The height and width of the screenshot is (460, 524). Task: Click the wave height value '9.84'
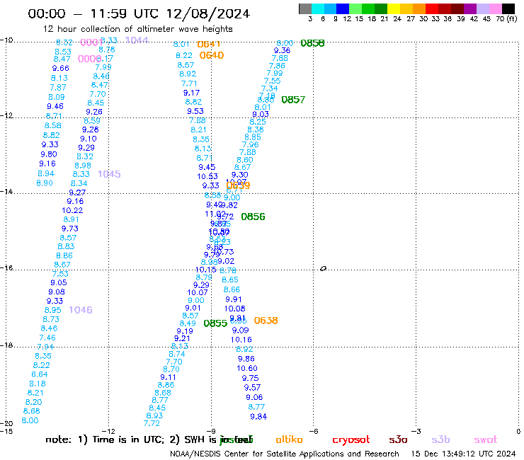click(x=258, y=417)
